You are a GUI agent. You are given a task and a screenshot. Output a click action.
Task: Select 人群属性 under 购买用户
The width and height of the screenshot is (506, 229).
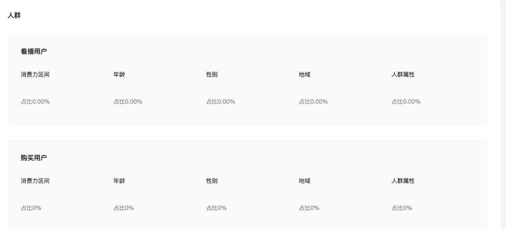click(x=403, y=181)
